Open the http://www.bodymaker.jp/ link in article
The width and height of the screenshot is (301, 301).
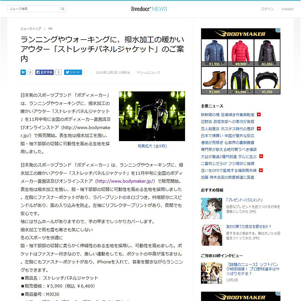coord(125,181)
